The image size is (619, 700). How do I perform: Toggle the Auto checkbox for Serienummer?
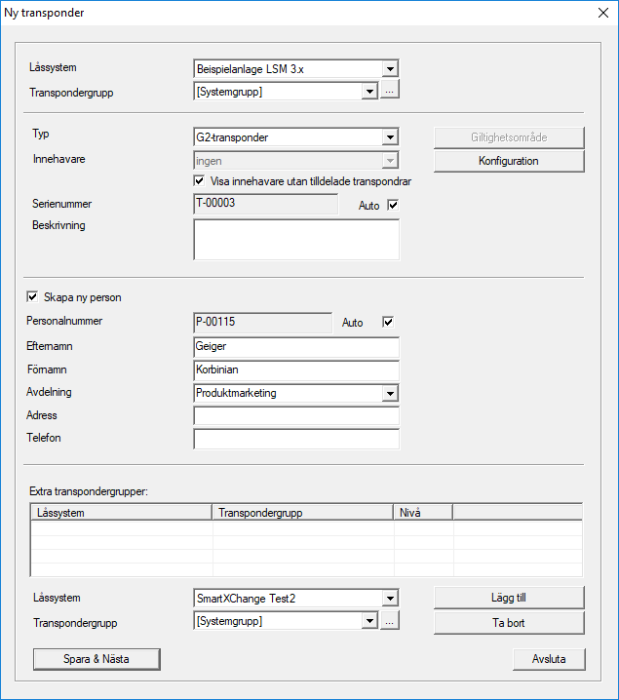[394, 205]
